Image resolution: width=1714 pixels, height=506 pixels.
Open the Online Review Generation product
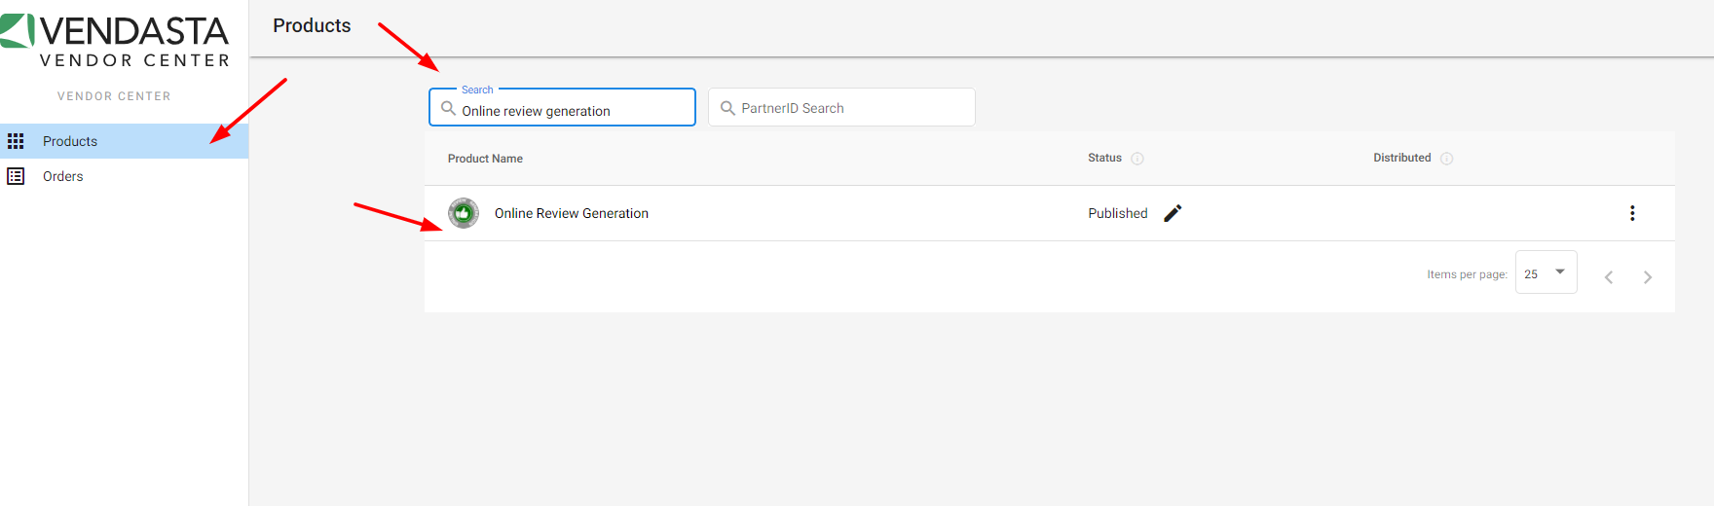(572, 213)
